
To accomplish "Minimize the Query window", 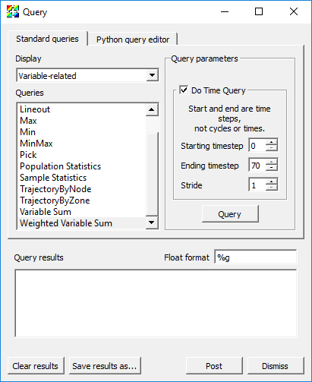I will coord(225,11).
